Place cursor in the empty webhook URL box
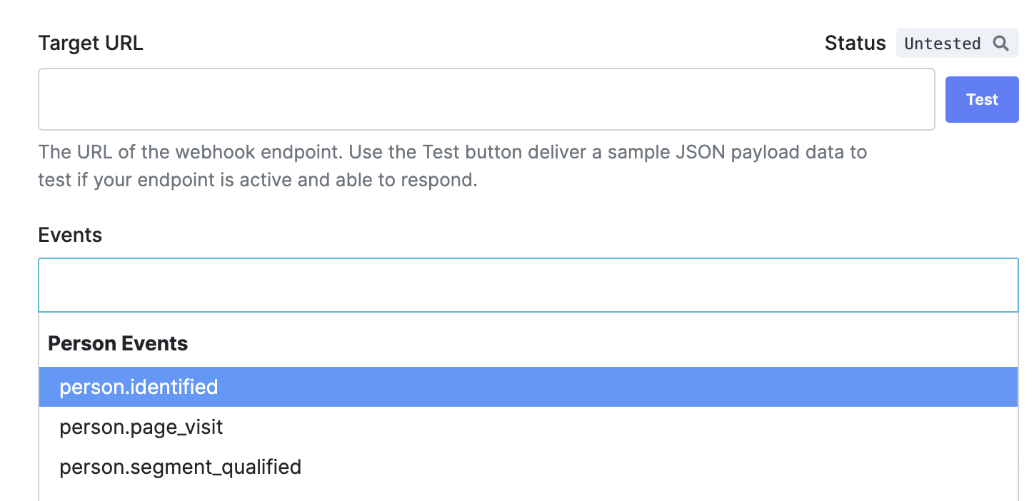 tap(486, 99)
